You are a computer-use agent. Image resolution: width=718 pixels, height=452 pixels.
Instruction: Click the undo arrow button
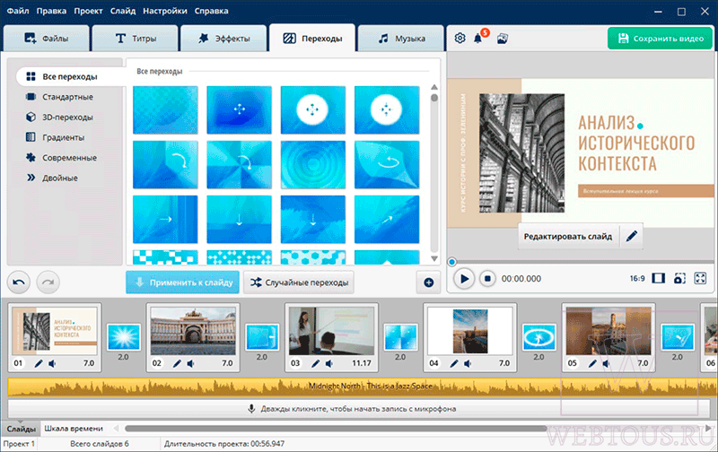tap(19, 282)
